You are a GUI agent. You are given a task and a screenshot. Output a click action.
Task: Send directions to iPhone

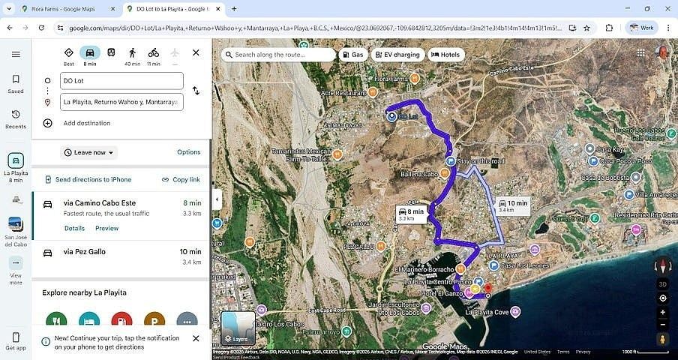click(x=88, y=179)
